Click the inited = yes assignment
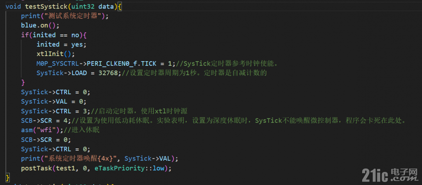This screenshot has height=185, width=422. point(62,44)
